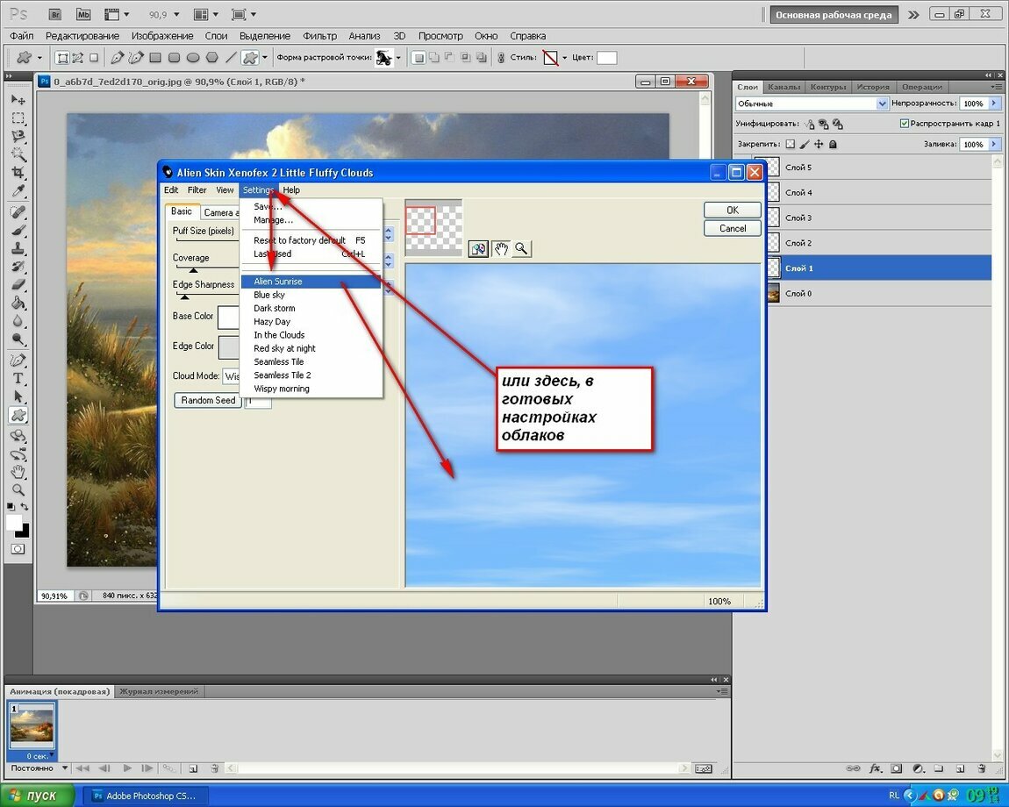Choose the Ellipse shape in options bar
The width and height of the screenshot is (1009, 807).
[x=193, y=58]
